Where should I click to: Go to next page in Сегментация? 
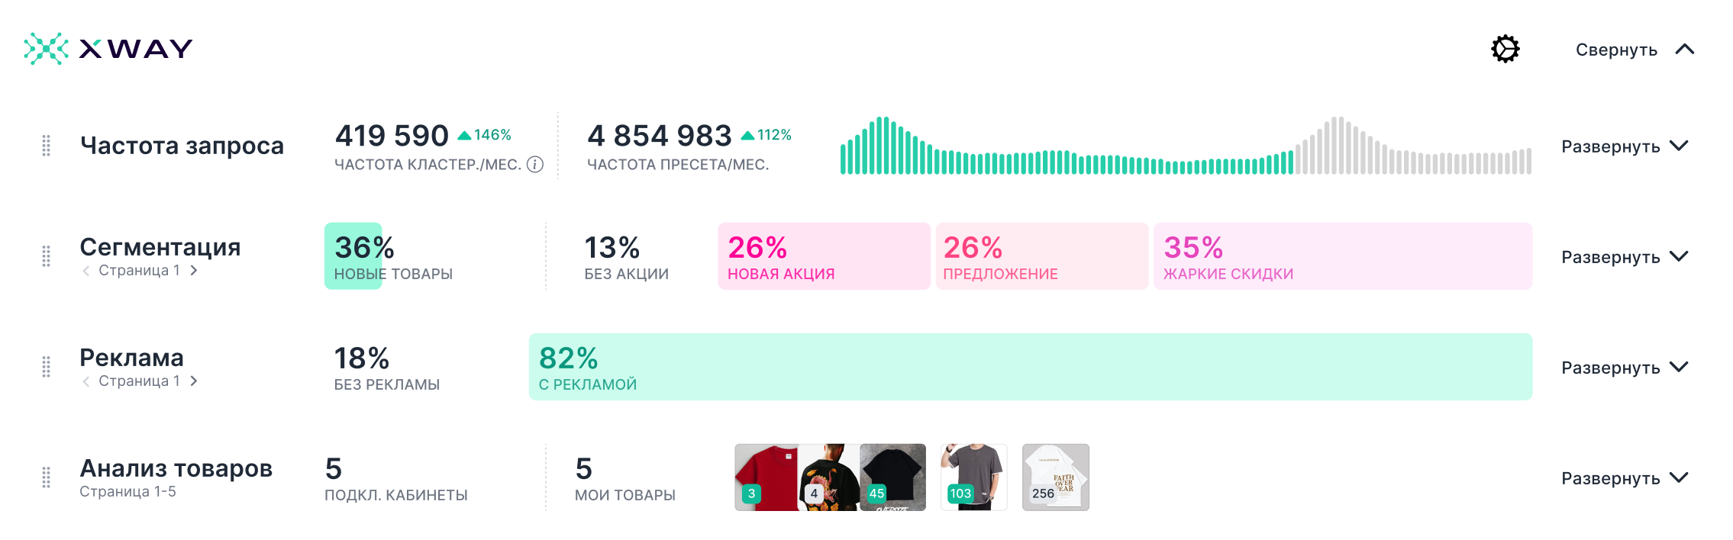click(194, 271)
